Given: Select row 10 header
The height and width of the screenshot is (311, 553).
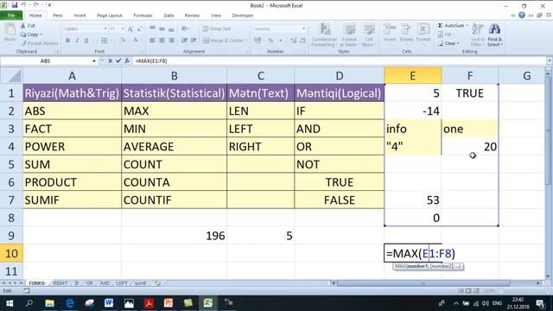Looking at the screenshot, I should 11,253.
